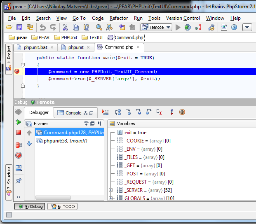Switch to phpunit.bat editor tab
Image resolution: width=256 pixels, height=224 pixels.
pyautogui.click(x=35, y=47)
